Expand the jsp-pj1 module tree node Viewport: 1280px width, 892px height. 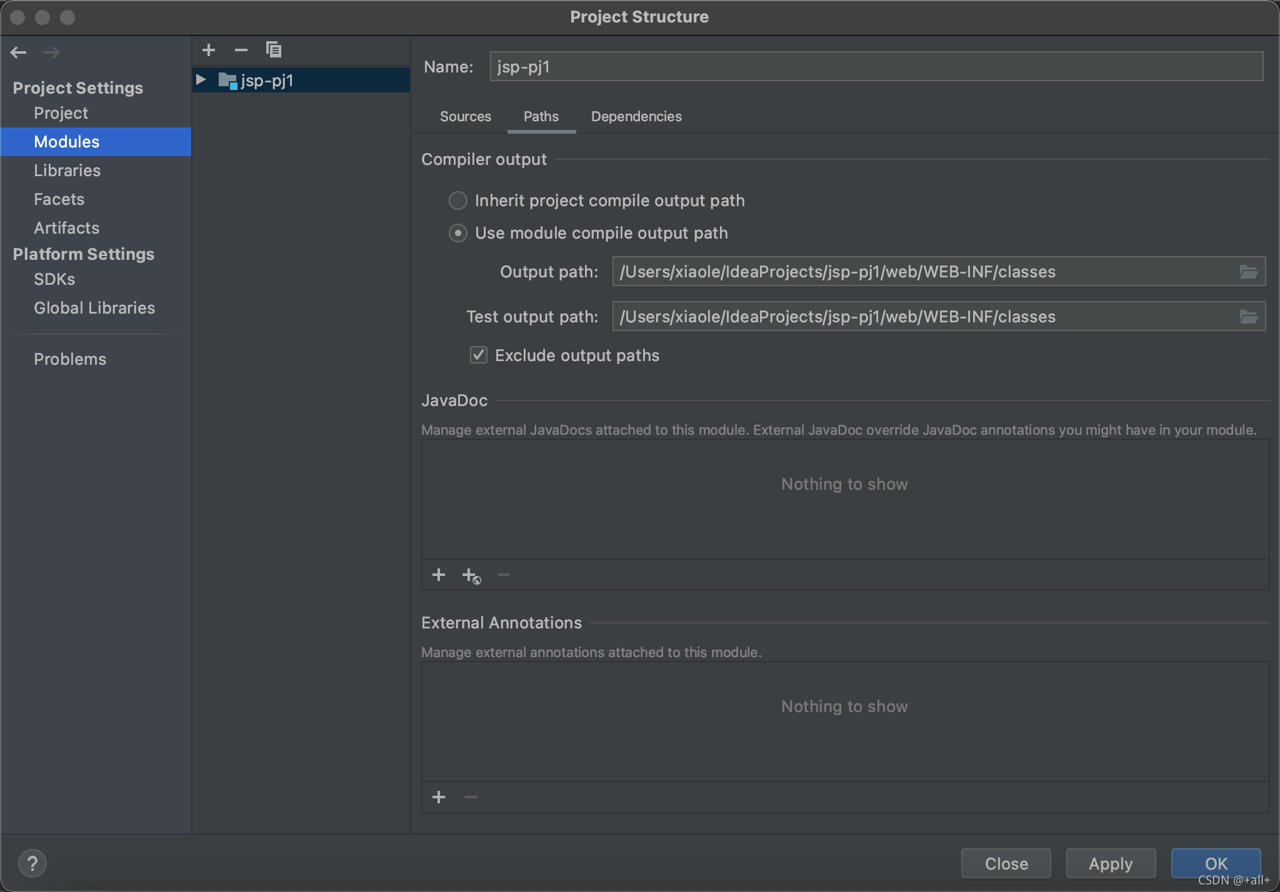point(201,80)
